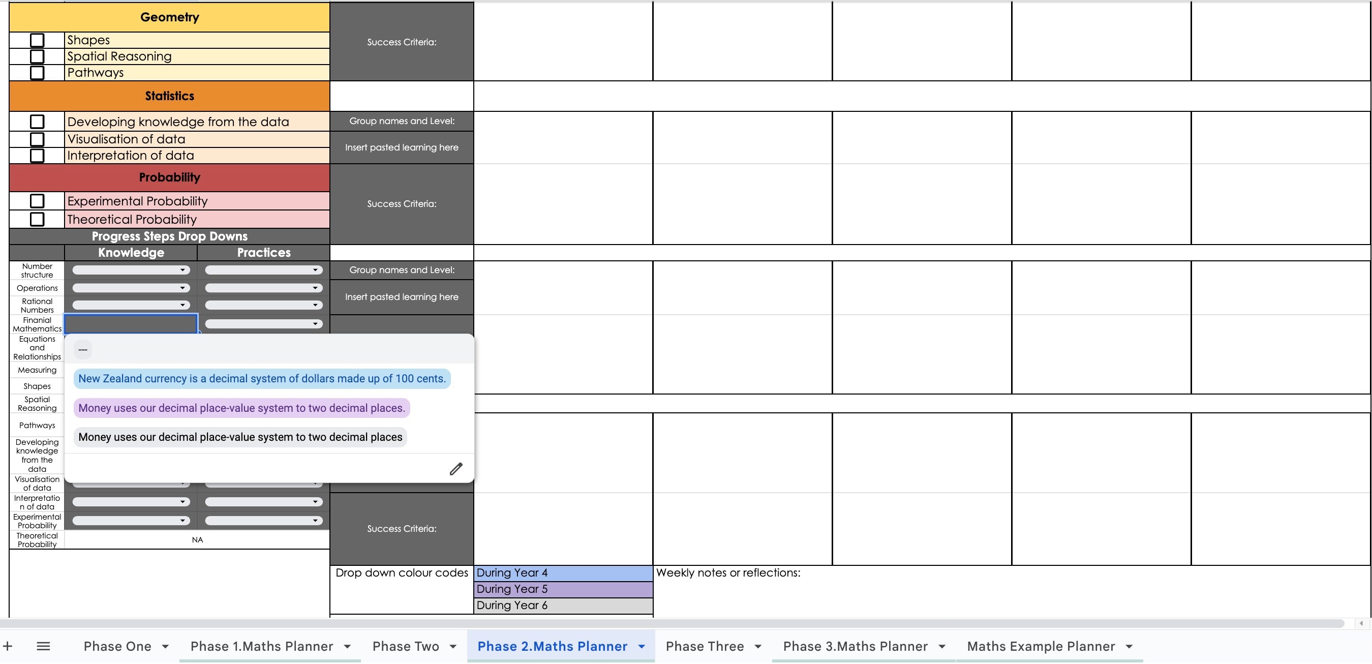Check the Experimental Probability checkbox
The width and height of the screenshot is (1372, 664).
click(37, 200)
